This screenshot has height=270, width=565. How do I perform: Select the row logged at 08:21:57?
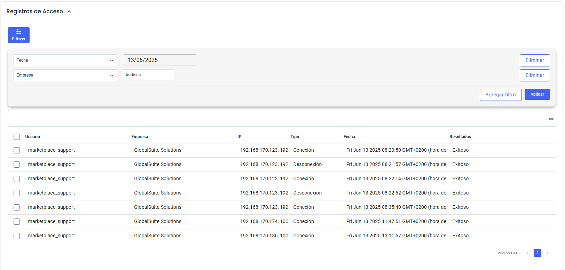[17, 165]
